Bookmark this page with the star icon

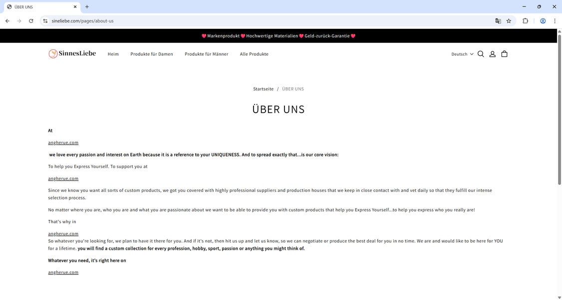pyautogui.click(x=509, y=21)
